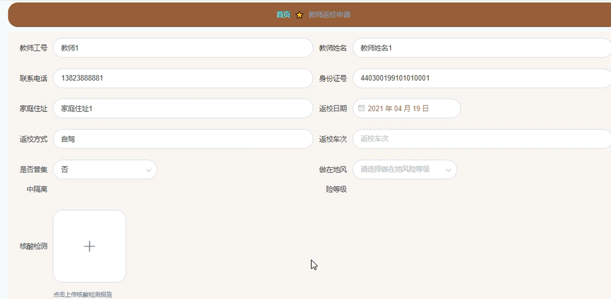This screenshot has width=611, height=299.
Task: Click calendar icon in 返校日期 field
Action: (361, 108)
